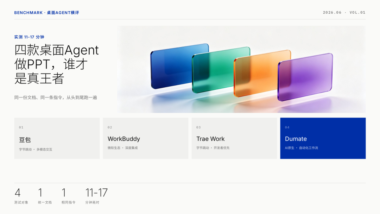The width and height of the screenshot is (380, 214).
Task: Click the 01 number on 豆包 card
Action: (21, 127)
